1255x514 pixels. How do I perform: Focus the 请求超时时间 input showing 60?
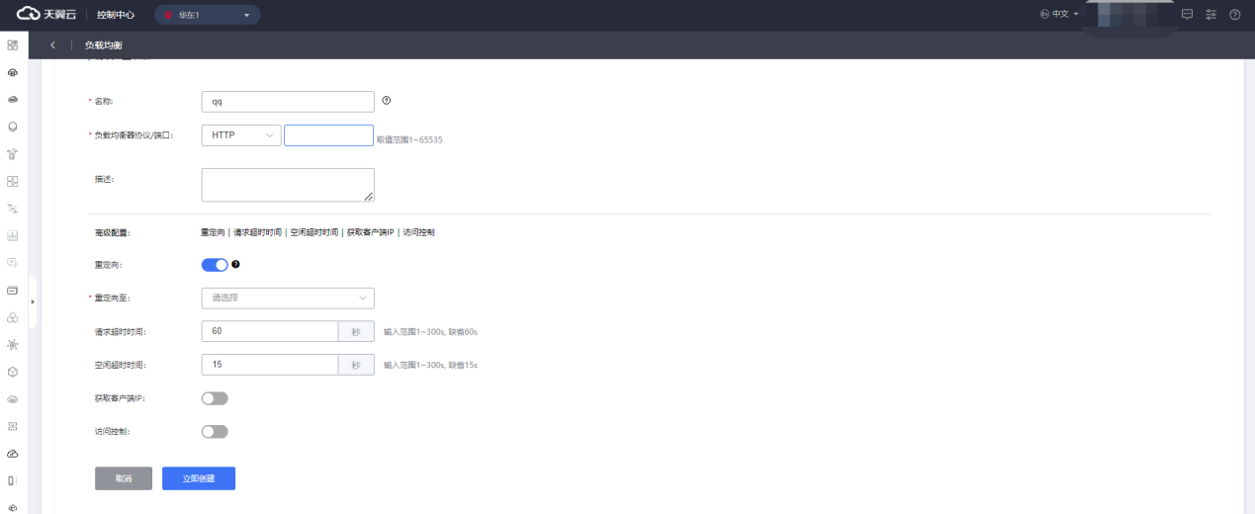269,331
